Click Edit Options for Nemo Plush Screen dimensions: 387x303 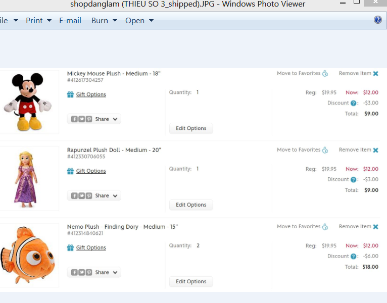point(191,281)
